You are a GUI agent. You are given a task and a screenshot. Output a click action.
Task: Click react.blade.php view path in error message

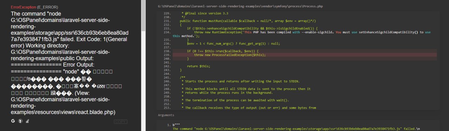click(63, 106)
